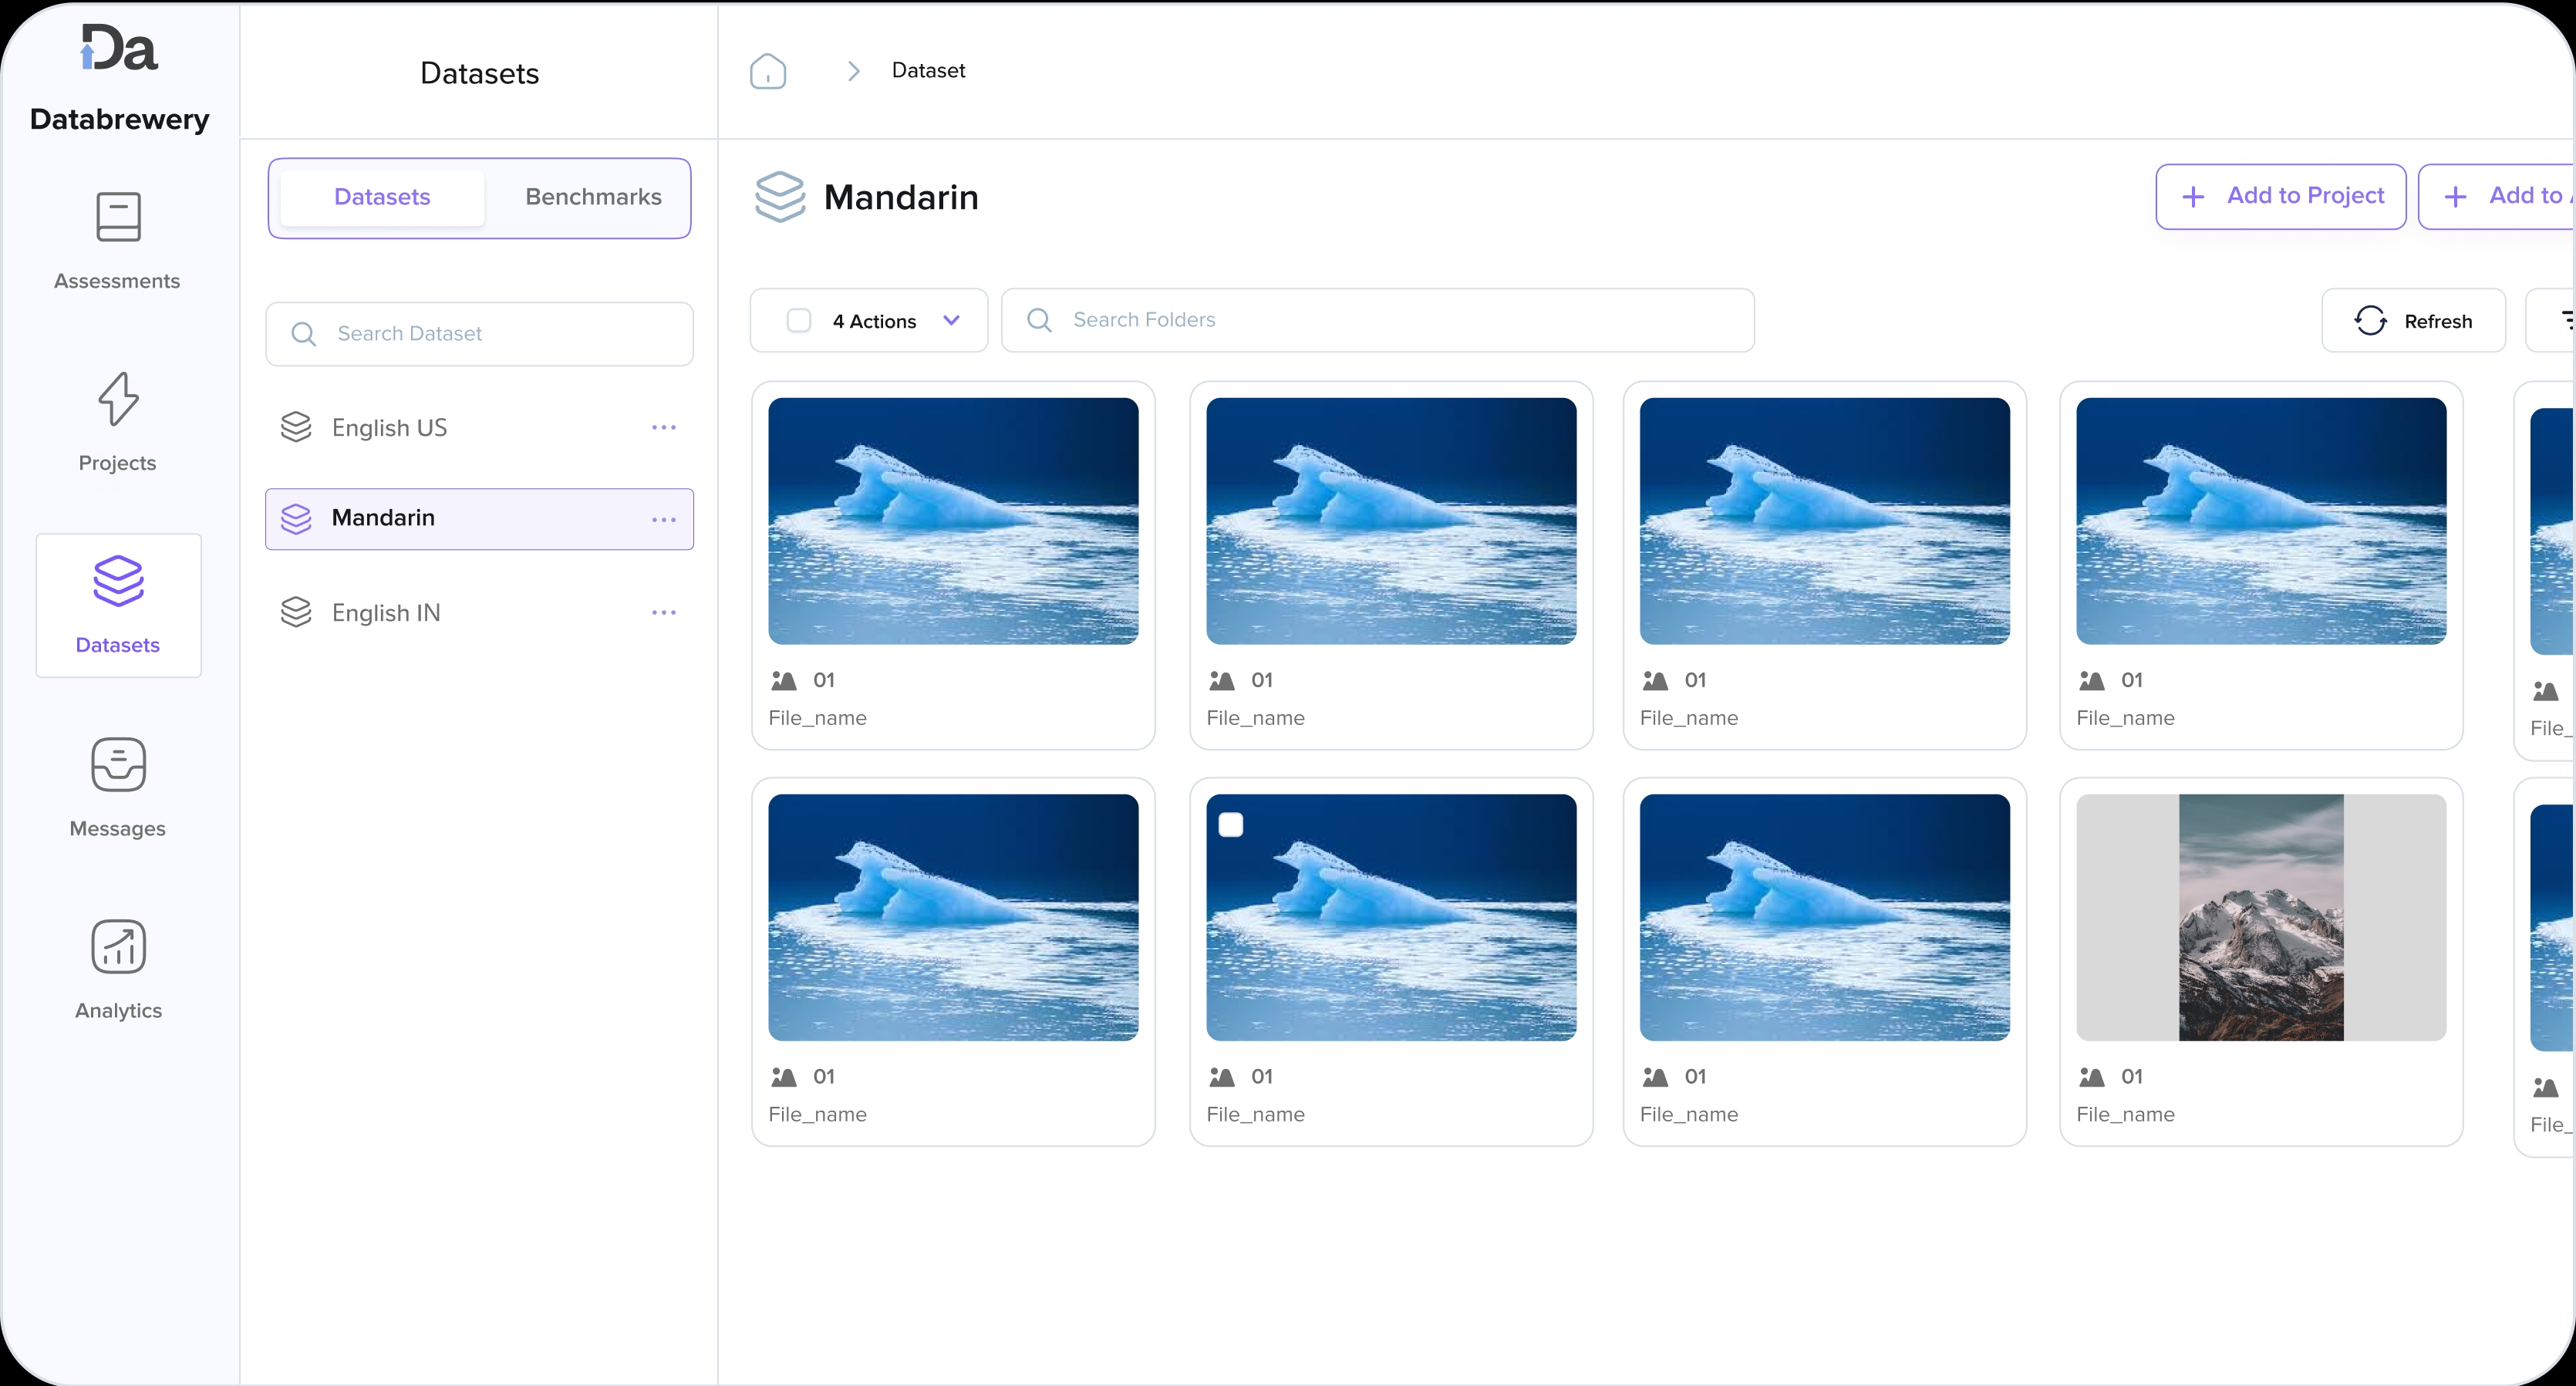The width and height of the screenshot is (2576, 1386).
Task: Open more options for English IN
Action: [x=663, y=612]
